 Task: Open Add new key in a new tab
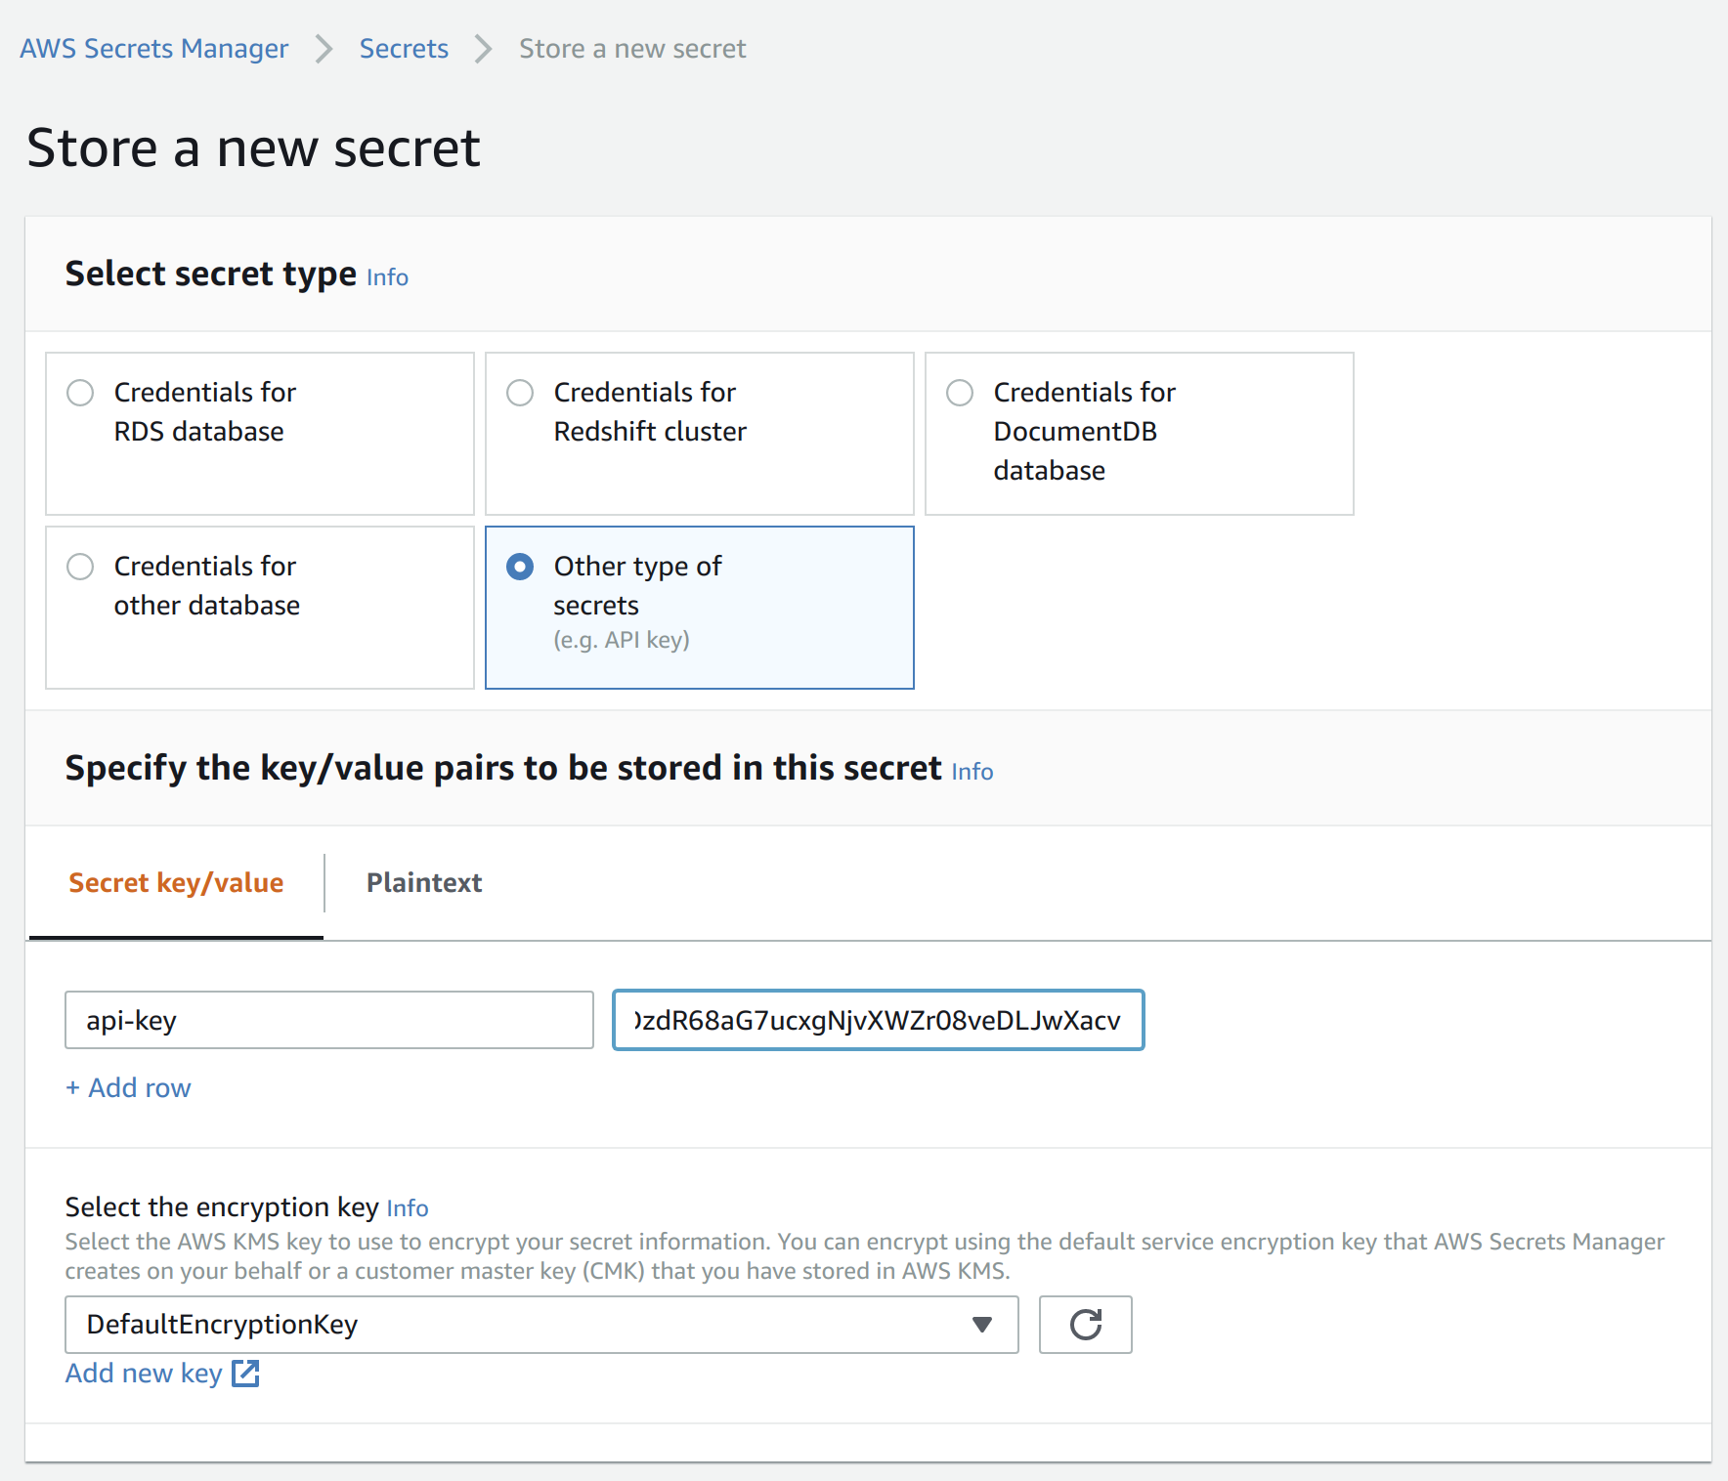pos(143,1373)
